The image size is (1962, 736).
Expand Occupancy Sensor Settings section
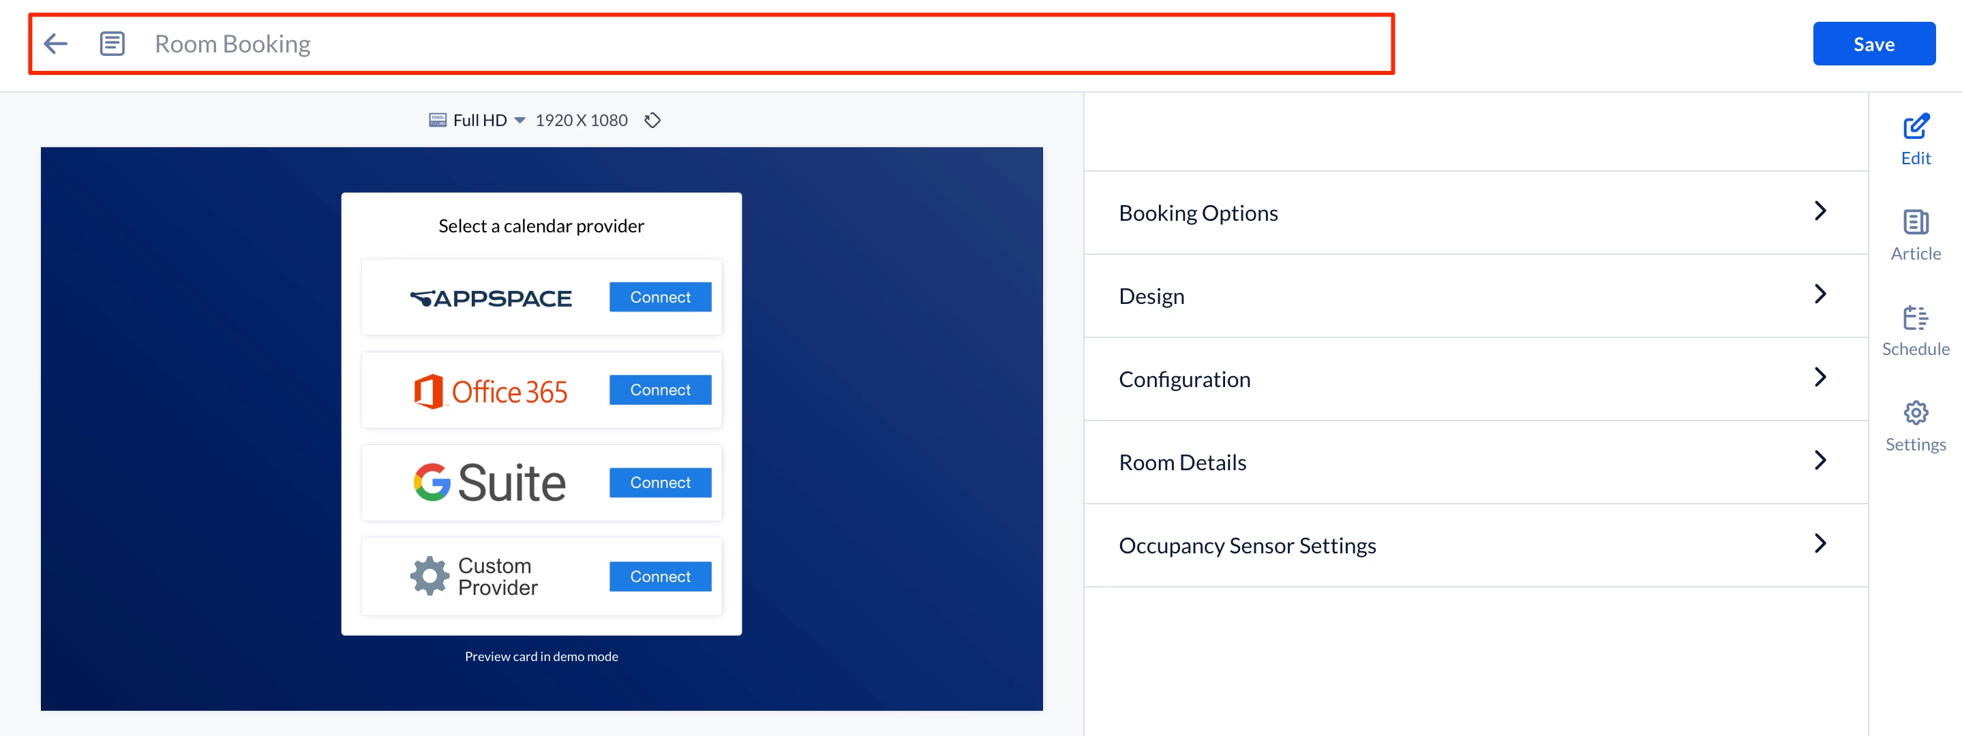pos(1475,545)
